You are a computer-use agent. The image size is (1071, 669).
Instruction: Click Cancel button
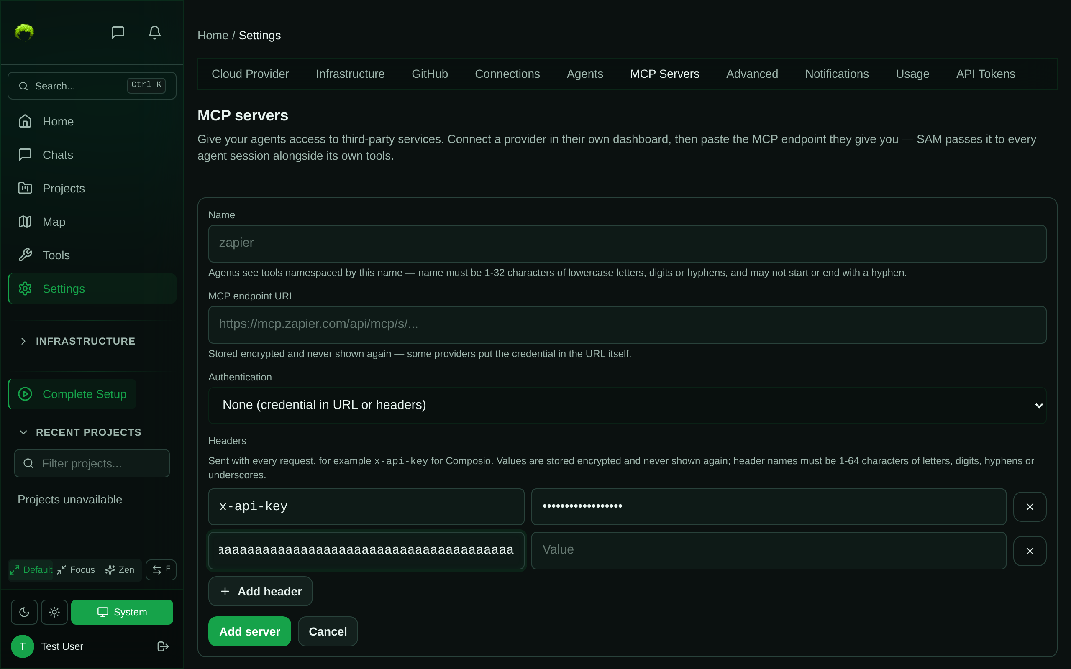pos(328,631)
